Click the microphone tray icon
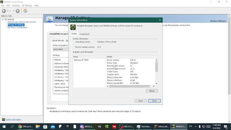The image size is (231, 130). [200, 126]
